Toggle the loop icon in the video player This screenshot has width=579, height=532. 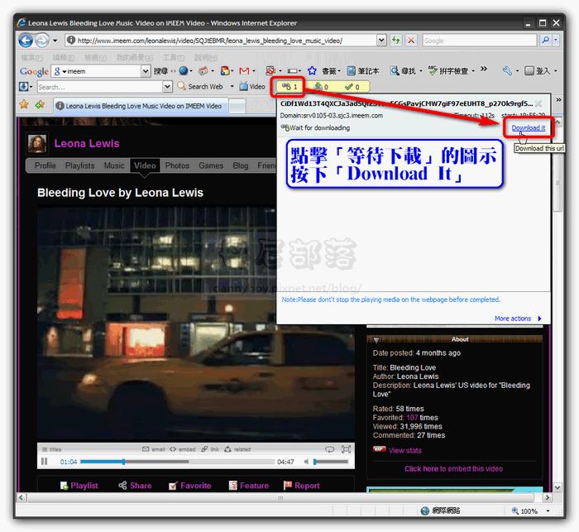pos(329,449)
